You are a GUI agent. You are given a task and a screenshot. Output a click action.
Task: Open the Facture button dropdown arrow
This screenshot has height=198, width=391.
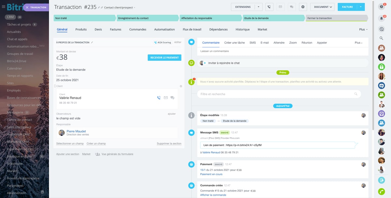click(361, 7)
